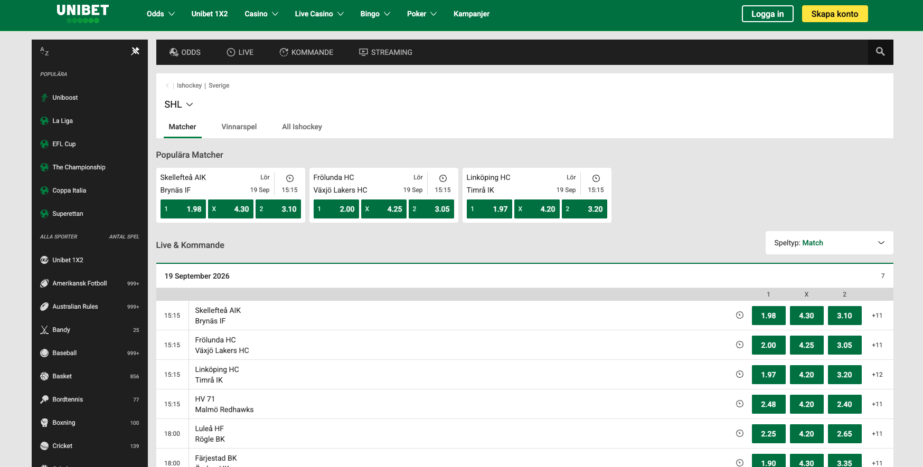The image size is (923, 467).
Task: Open Luleå HF vs Rögle BK match
Action: [210, 434]
